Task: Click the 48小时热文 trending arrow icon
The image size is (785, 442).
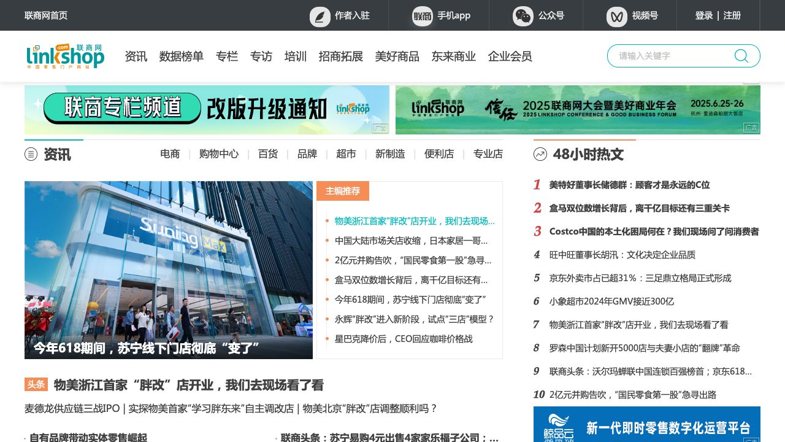Action: [540, 154]
